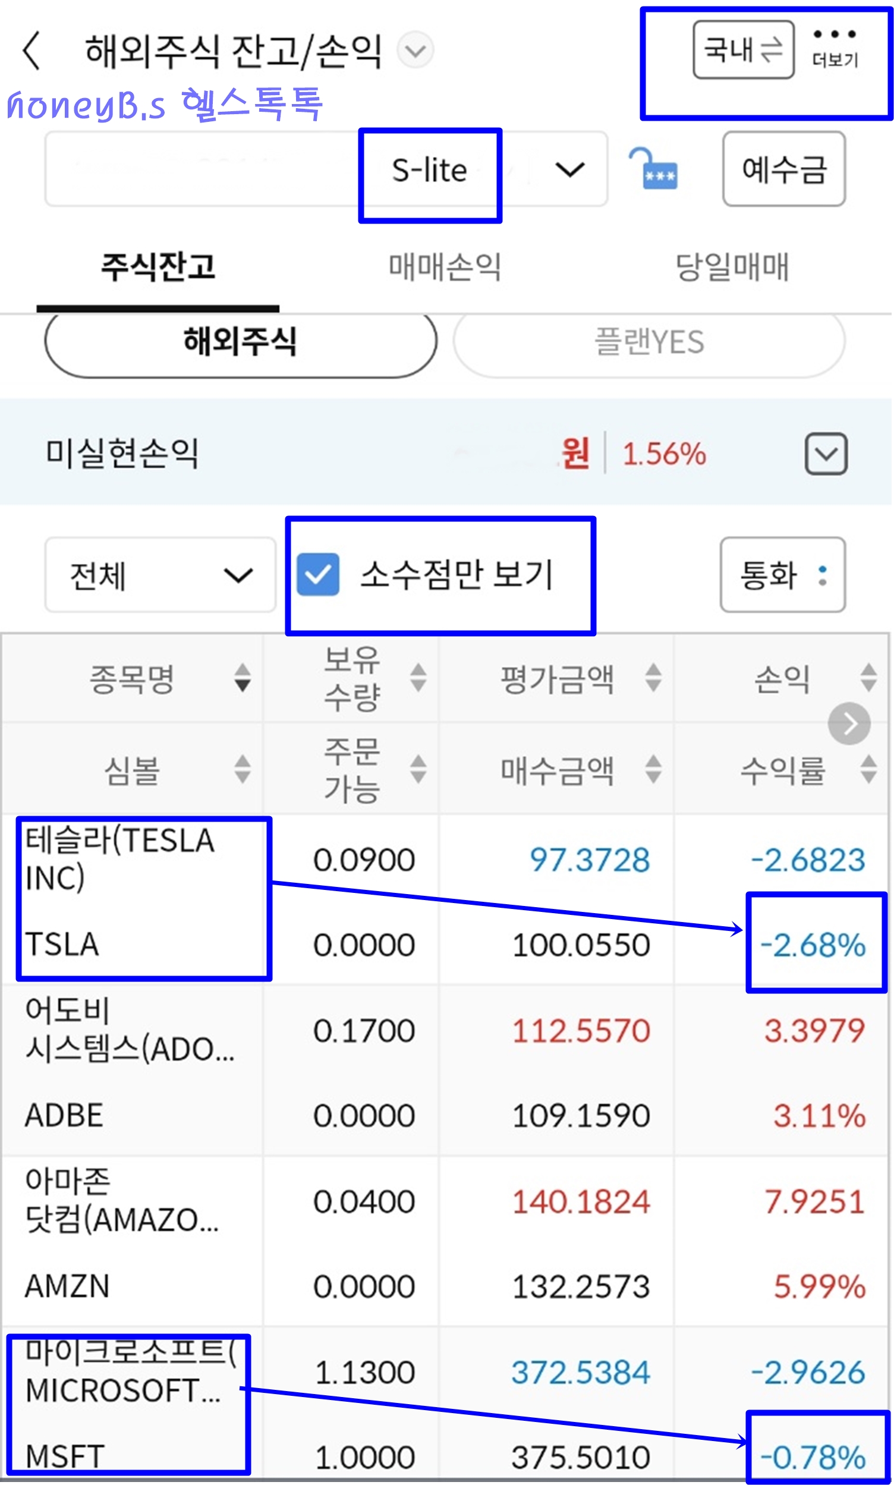Switch to the 매매손익 tab
Screen dimensions: 894x1485
tap(445, 268)
